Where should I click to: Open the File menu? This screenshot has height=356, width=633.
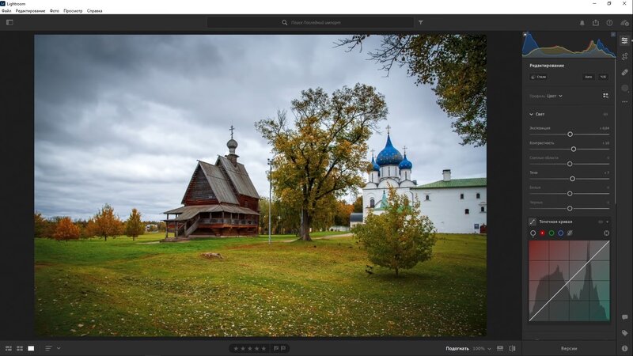pyautogui.click(x=6, y=11)
